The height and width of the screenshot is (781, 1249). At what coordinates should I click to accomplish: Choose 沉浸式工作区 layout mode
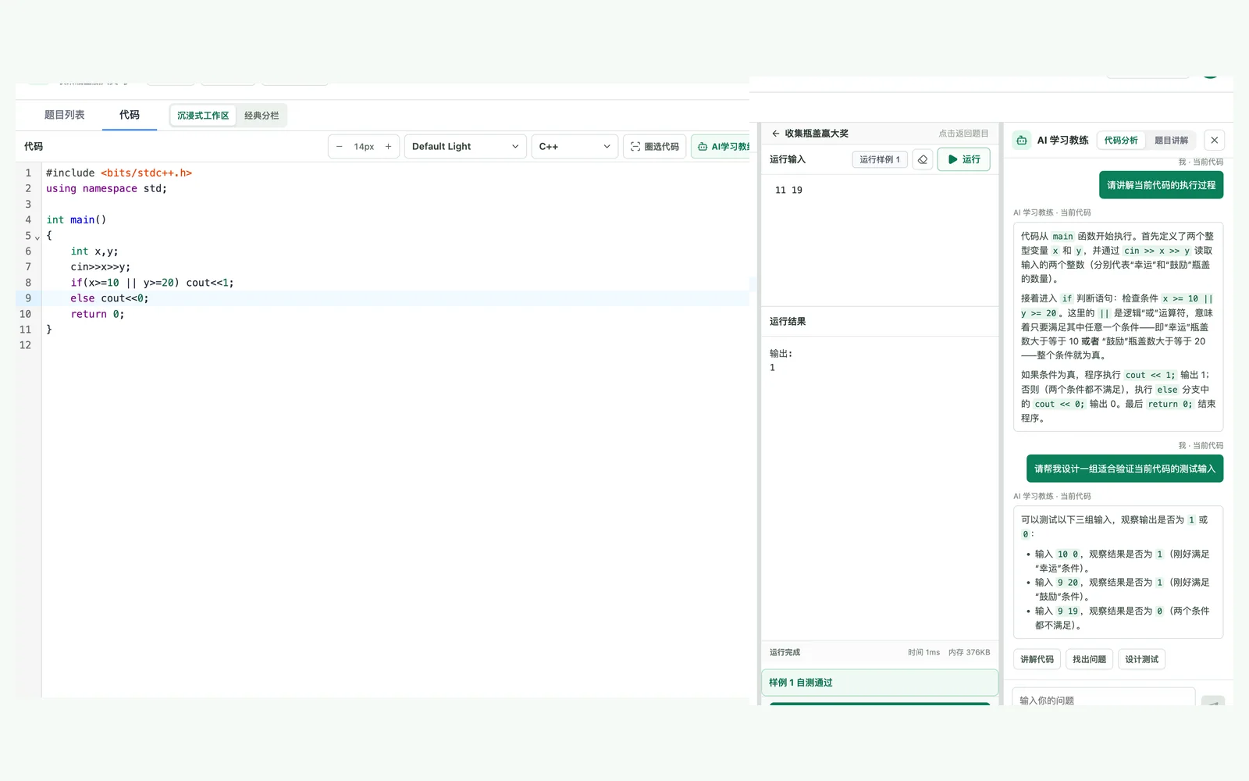click(x=203, y=116)
